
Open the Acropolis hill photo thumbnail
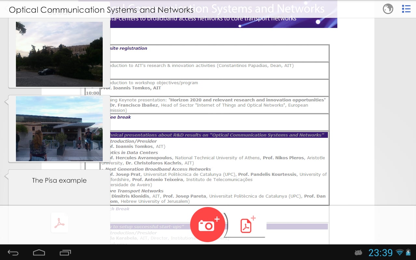[x=59, y=54]
